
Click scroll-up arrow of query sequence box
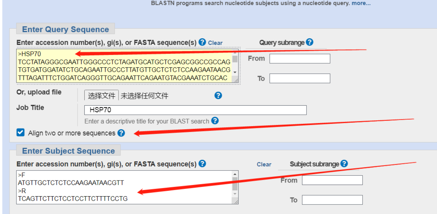click(x=235, y=52)
